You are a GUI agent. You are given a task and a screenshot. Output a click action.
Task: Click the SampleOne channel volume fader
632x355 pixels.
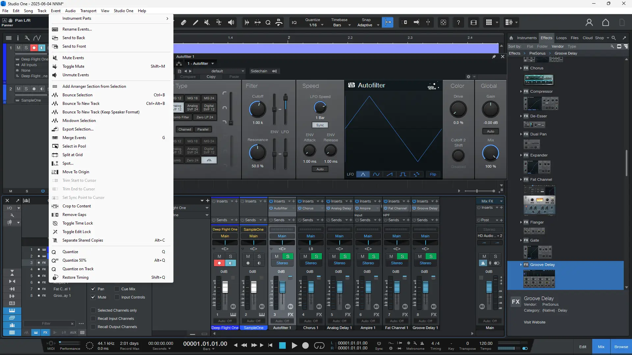tap(254, 287)
